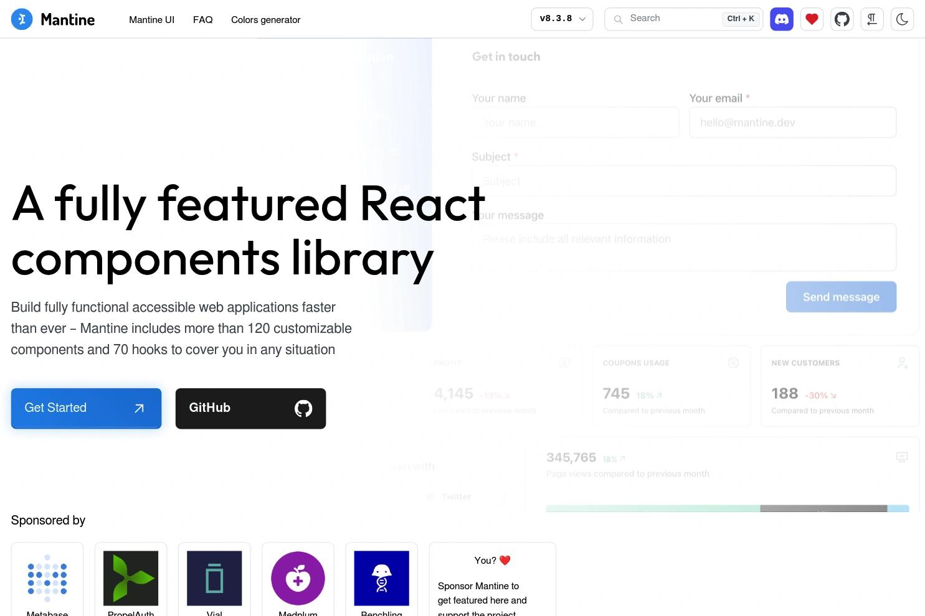
Task: Click the 745 coupons usage value
Action: (x=616, y=393)
